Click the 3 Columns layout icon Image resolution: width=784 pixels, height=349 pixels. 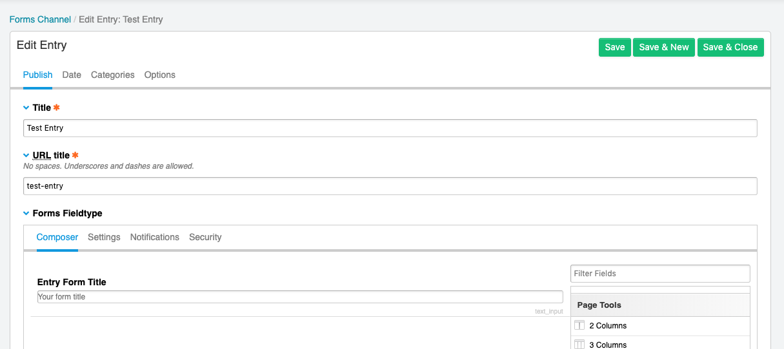pyautogui.click(x=579, y=344)
